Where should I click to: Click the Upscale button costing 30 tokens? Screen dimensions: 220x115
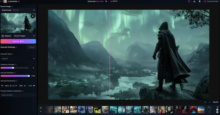tap(18, 41)
